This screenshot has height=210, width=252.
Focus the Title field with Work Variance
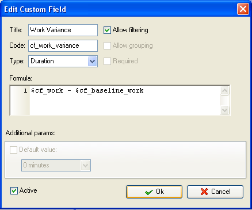tap(63, 30)
